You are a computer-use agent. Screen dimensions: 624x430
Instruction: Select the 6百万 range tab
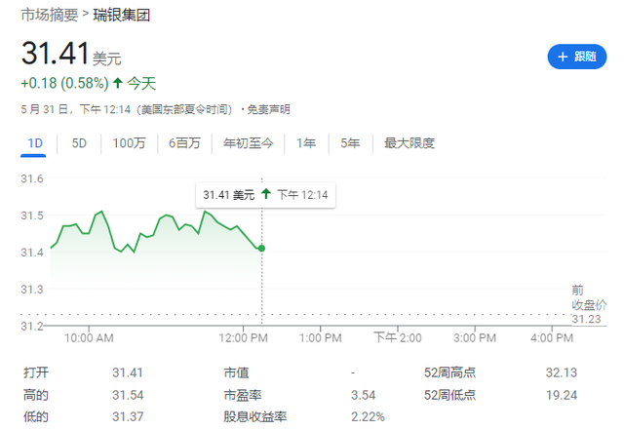[184, 143]
